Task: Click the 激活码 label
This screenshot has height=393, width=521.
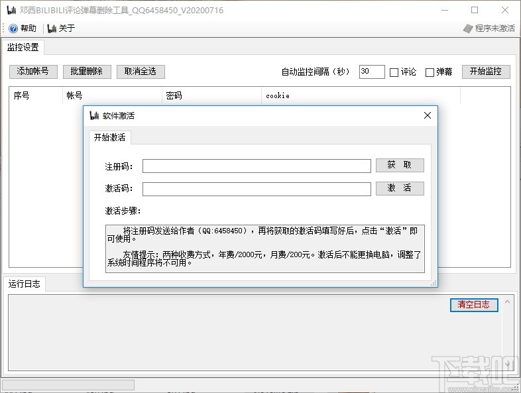Action: [119, 188]
